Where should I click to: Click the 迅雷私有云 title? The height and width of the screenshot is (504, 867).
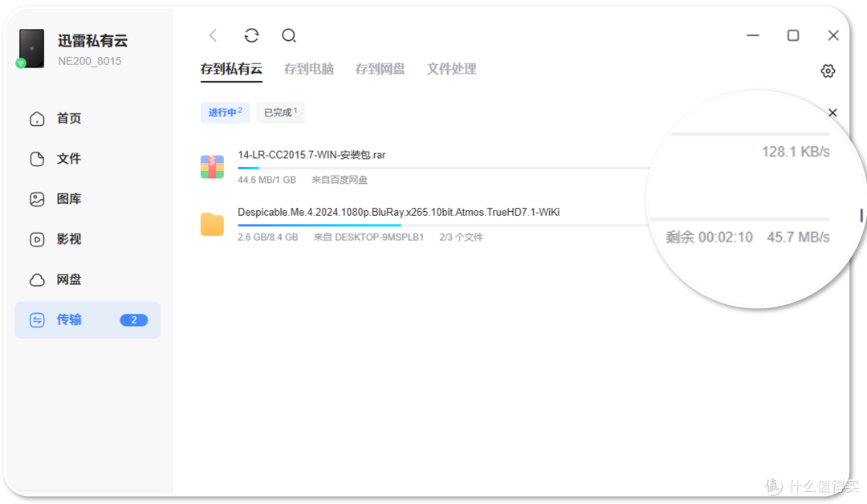click(x=93, y=40)
